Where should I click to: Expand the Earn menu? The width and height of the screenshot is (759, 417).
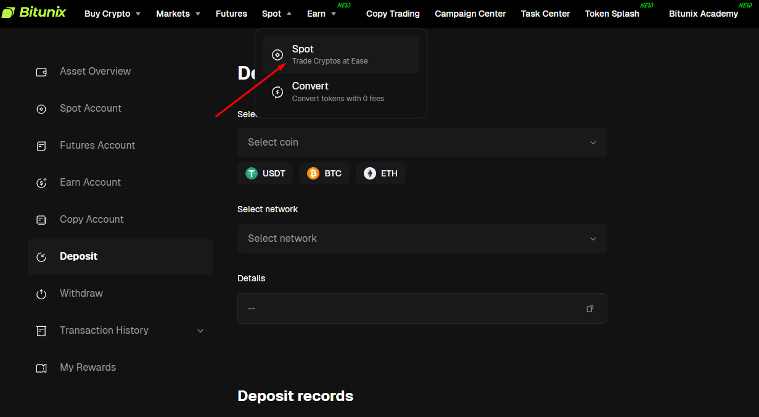tap(321, 14)
